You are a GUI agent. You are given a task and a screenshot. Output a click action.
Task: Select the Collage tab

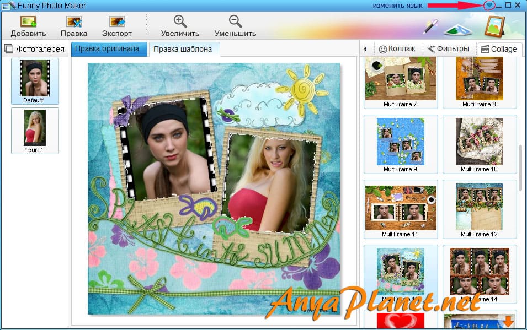[x=499, y=49]
